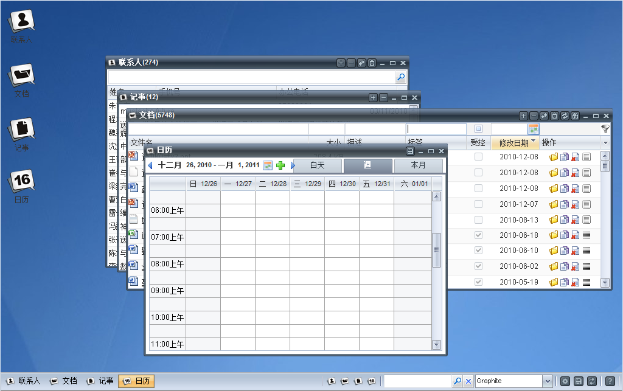Focus the 标签 filter field in 文档
This screenshot has height=391, width=623.
tap(436, 129)
